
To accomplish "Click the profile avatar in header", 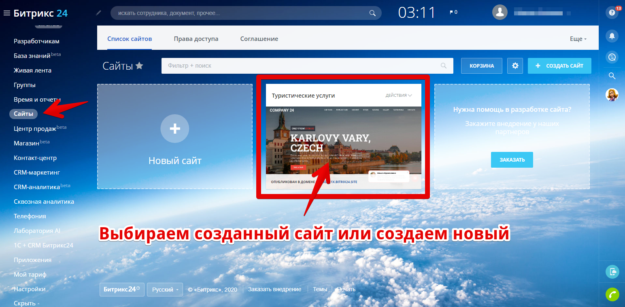I will pyautogui.click(x=500, y=12).
